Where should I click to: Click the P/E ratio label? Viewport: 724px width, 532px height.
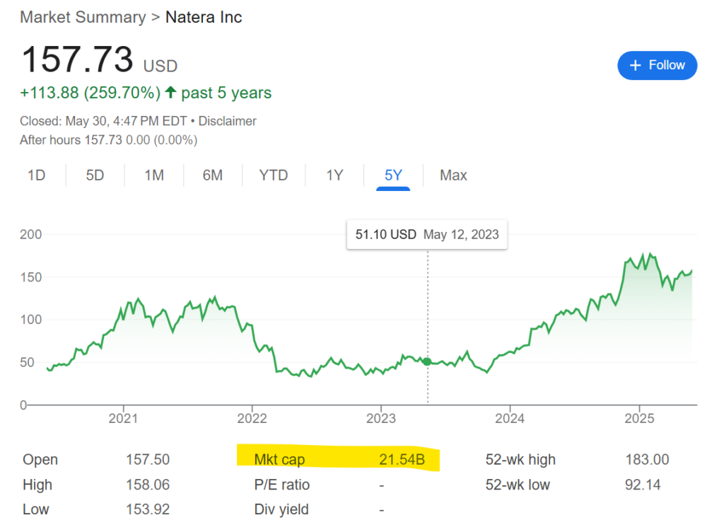coord(281,485)
